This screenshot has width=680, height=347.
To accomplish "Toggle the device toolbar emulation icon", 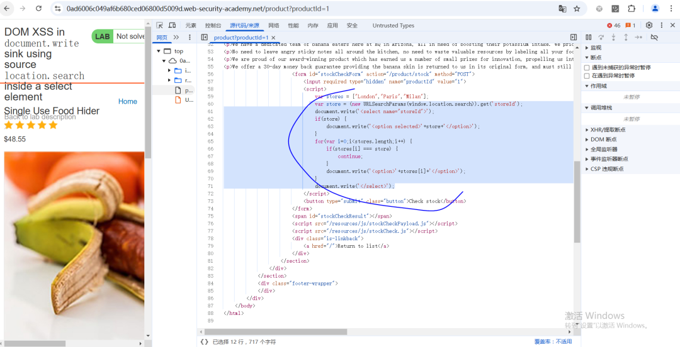I will tap(172, 26).
